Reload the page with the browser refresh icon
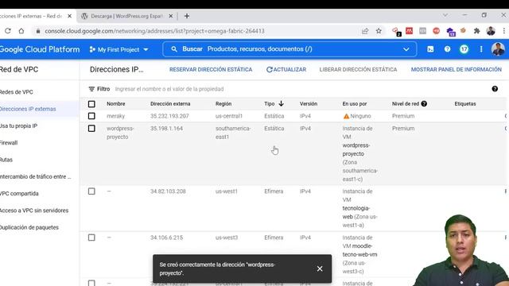 pos(8,31)
